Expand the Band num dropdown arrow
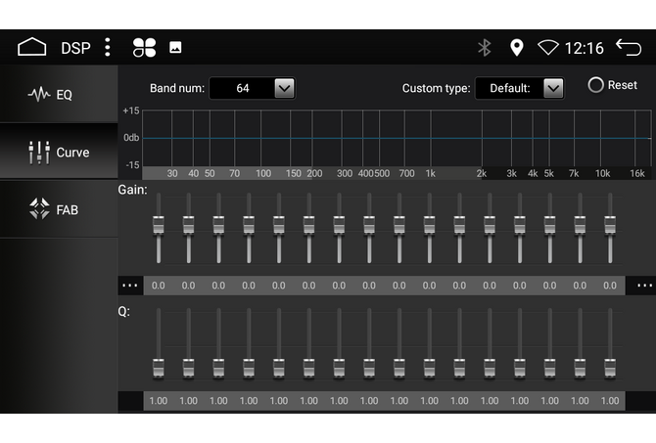 [x=284, y=88]
